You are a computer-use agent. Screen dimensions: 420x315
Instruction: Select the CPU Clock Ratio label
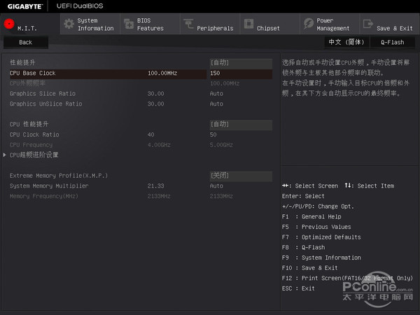(34, 134)
